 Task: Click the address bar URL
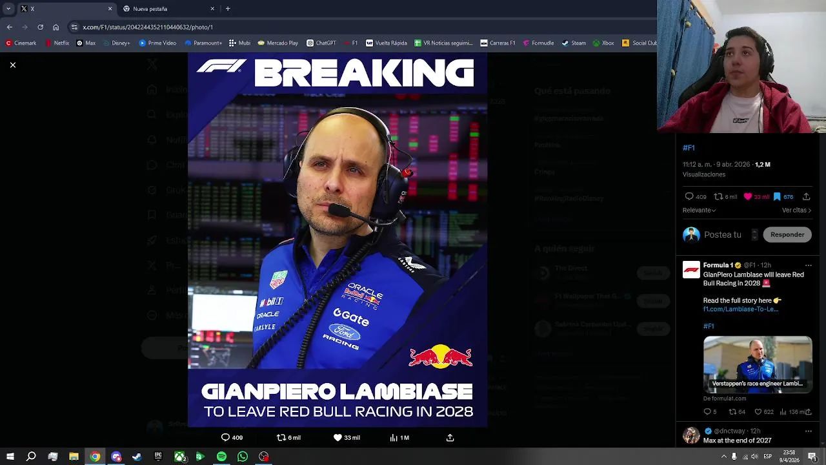(148, 27)
